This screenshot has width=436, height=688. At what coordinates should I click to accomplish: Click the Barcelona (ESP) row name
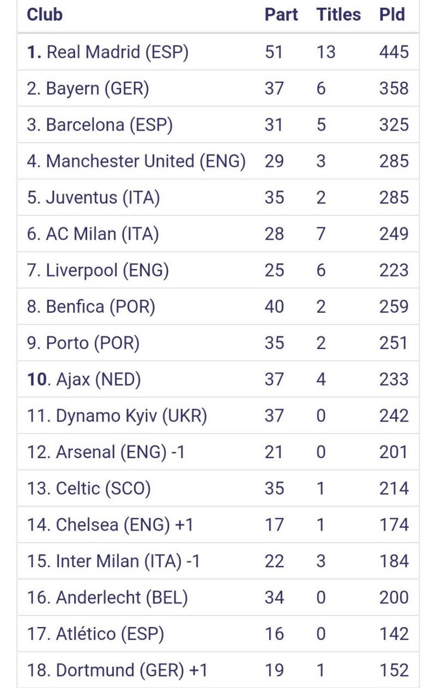point(109,125)
